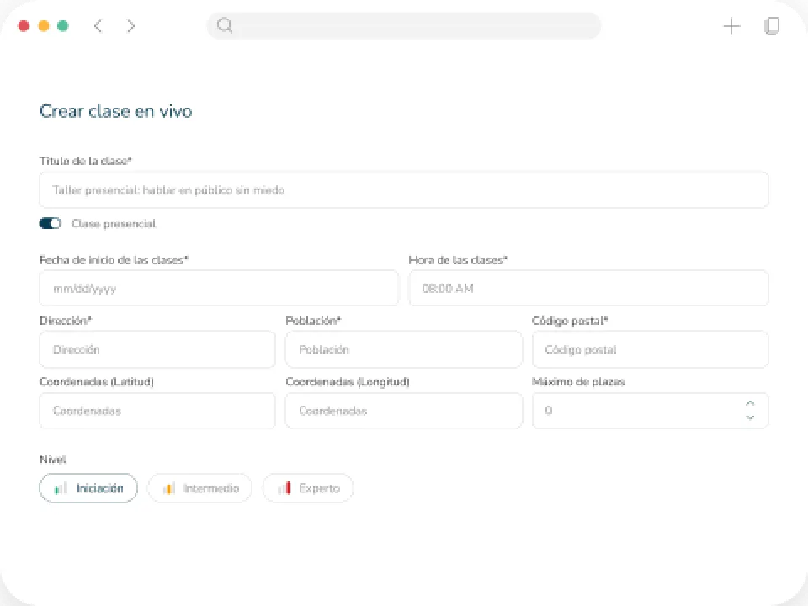The height and width of the screenshot is (606, 808).
Task: Toggle the Clase presencial switch
Action: point(50,223)
